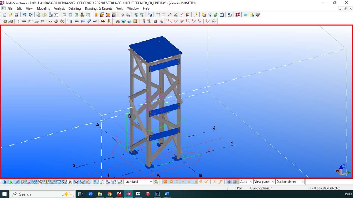Open Photoshop from the taskbar
The width and height of the screenshot is (353, 198).
point(157,194)
